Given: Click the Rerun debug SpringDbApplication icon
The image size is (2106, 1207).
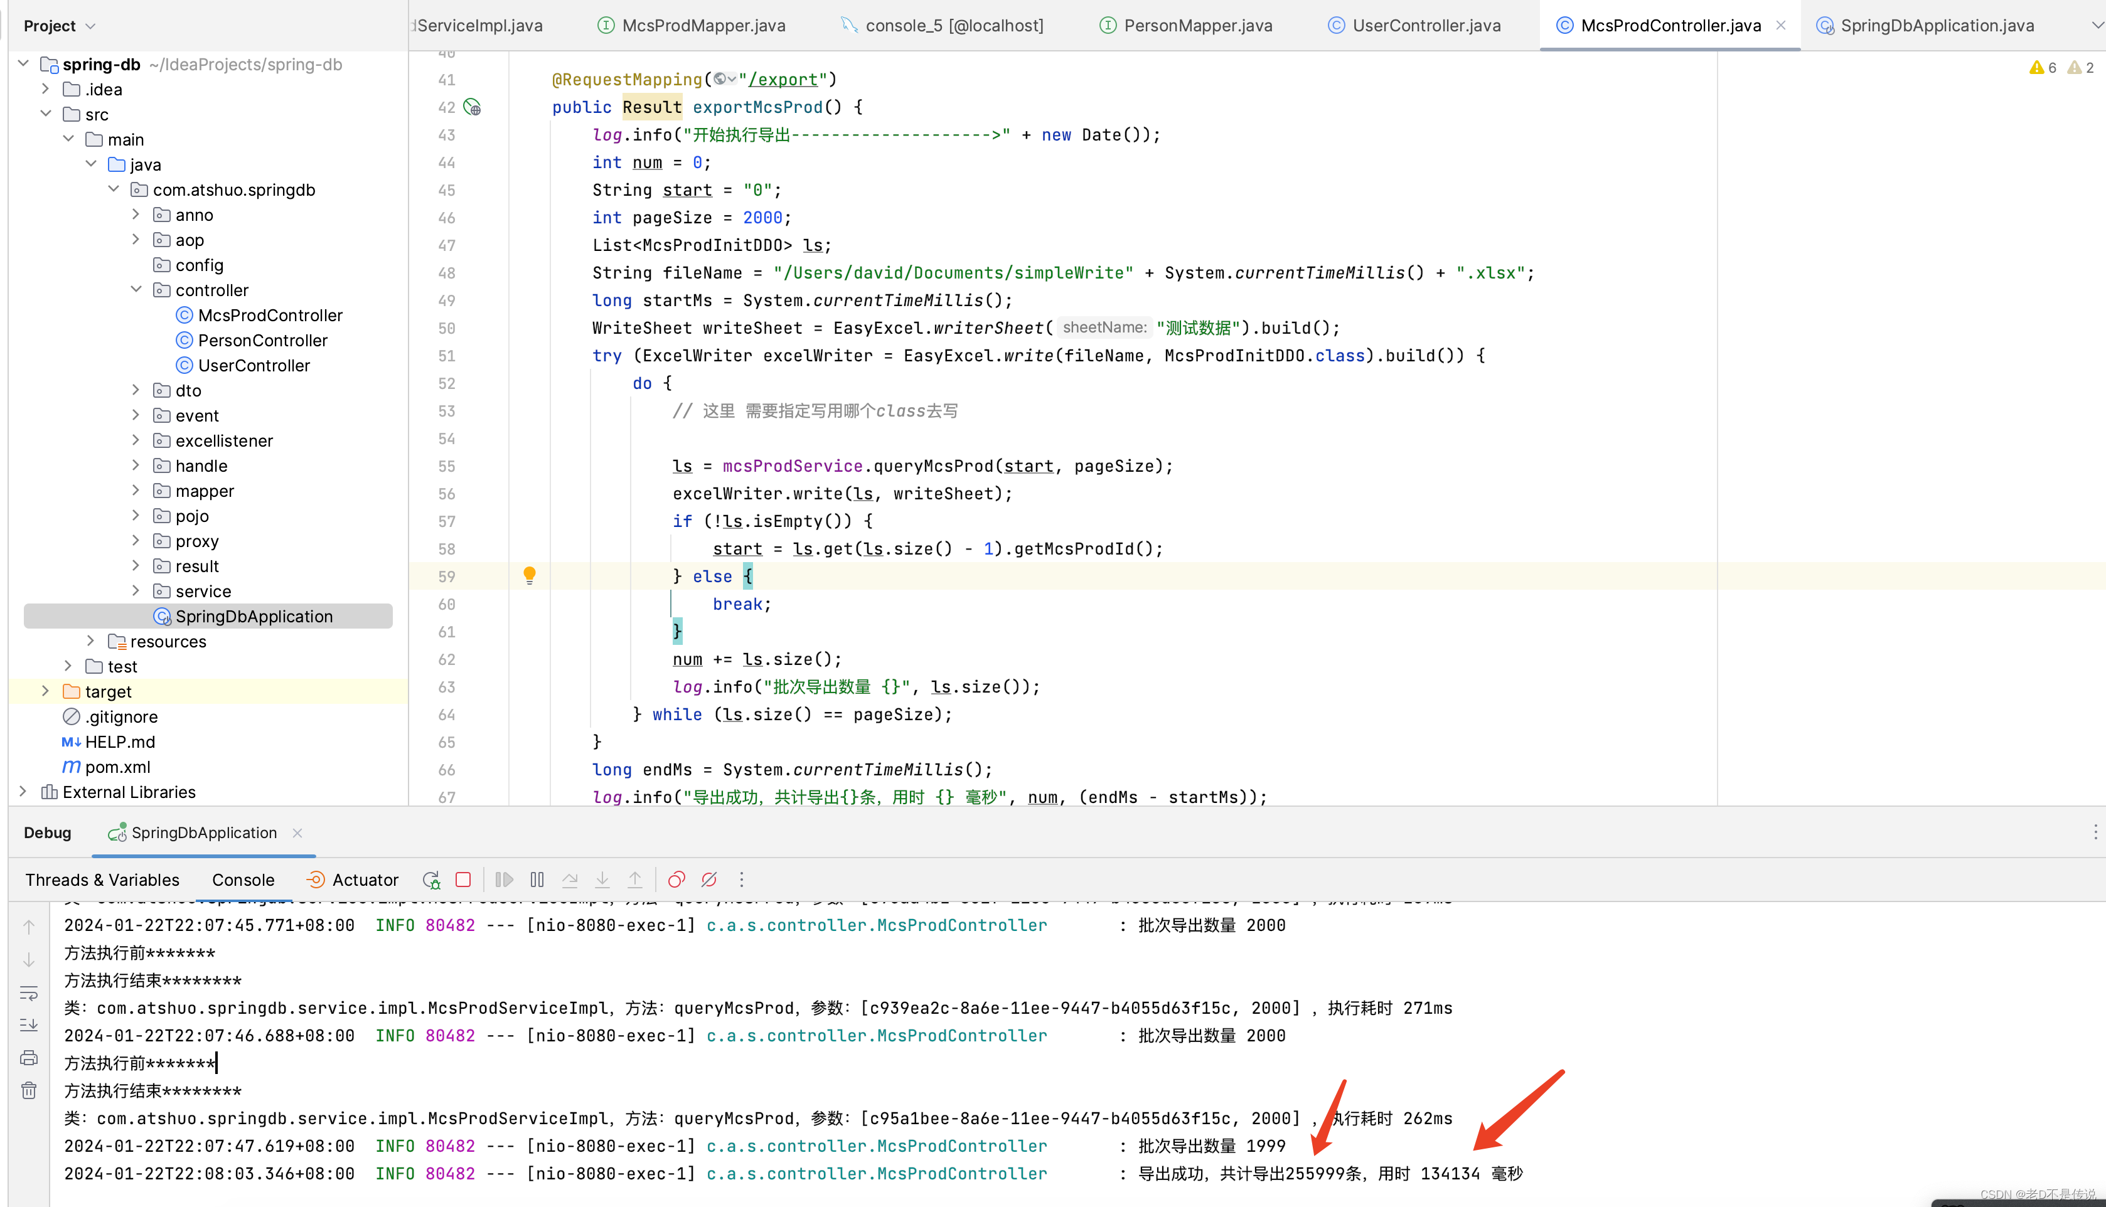Looking at the screenshot, I should (431, 880).
